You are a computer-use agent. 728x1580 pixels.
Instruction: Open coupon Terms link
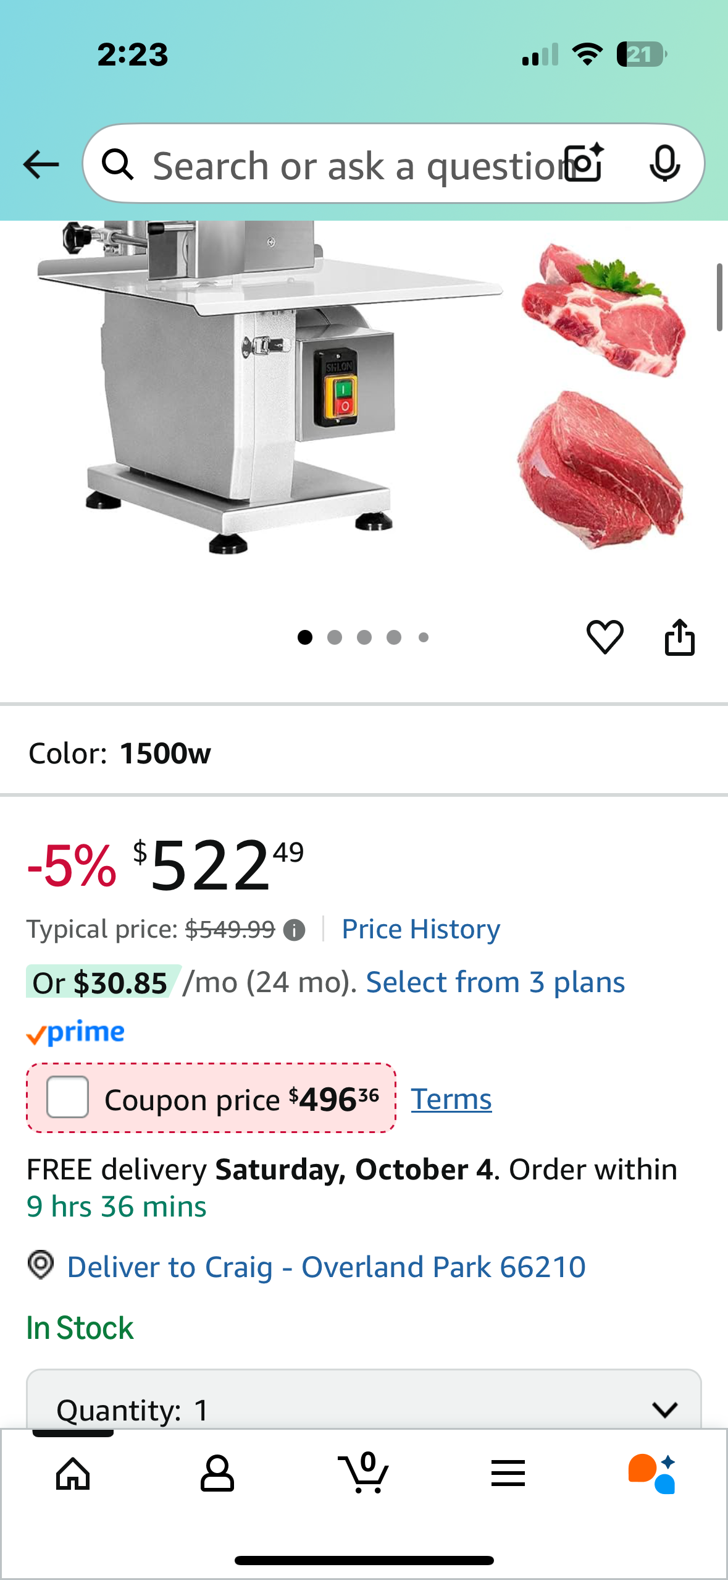pyautogui.click(x=451, y=1099)
